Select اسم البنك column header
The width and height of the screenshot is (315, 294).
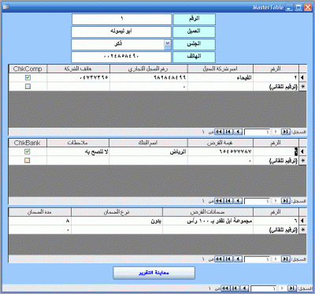(x=149, y=143)
